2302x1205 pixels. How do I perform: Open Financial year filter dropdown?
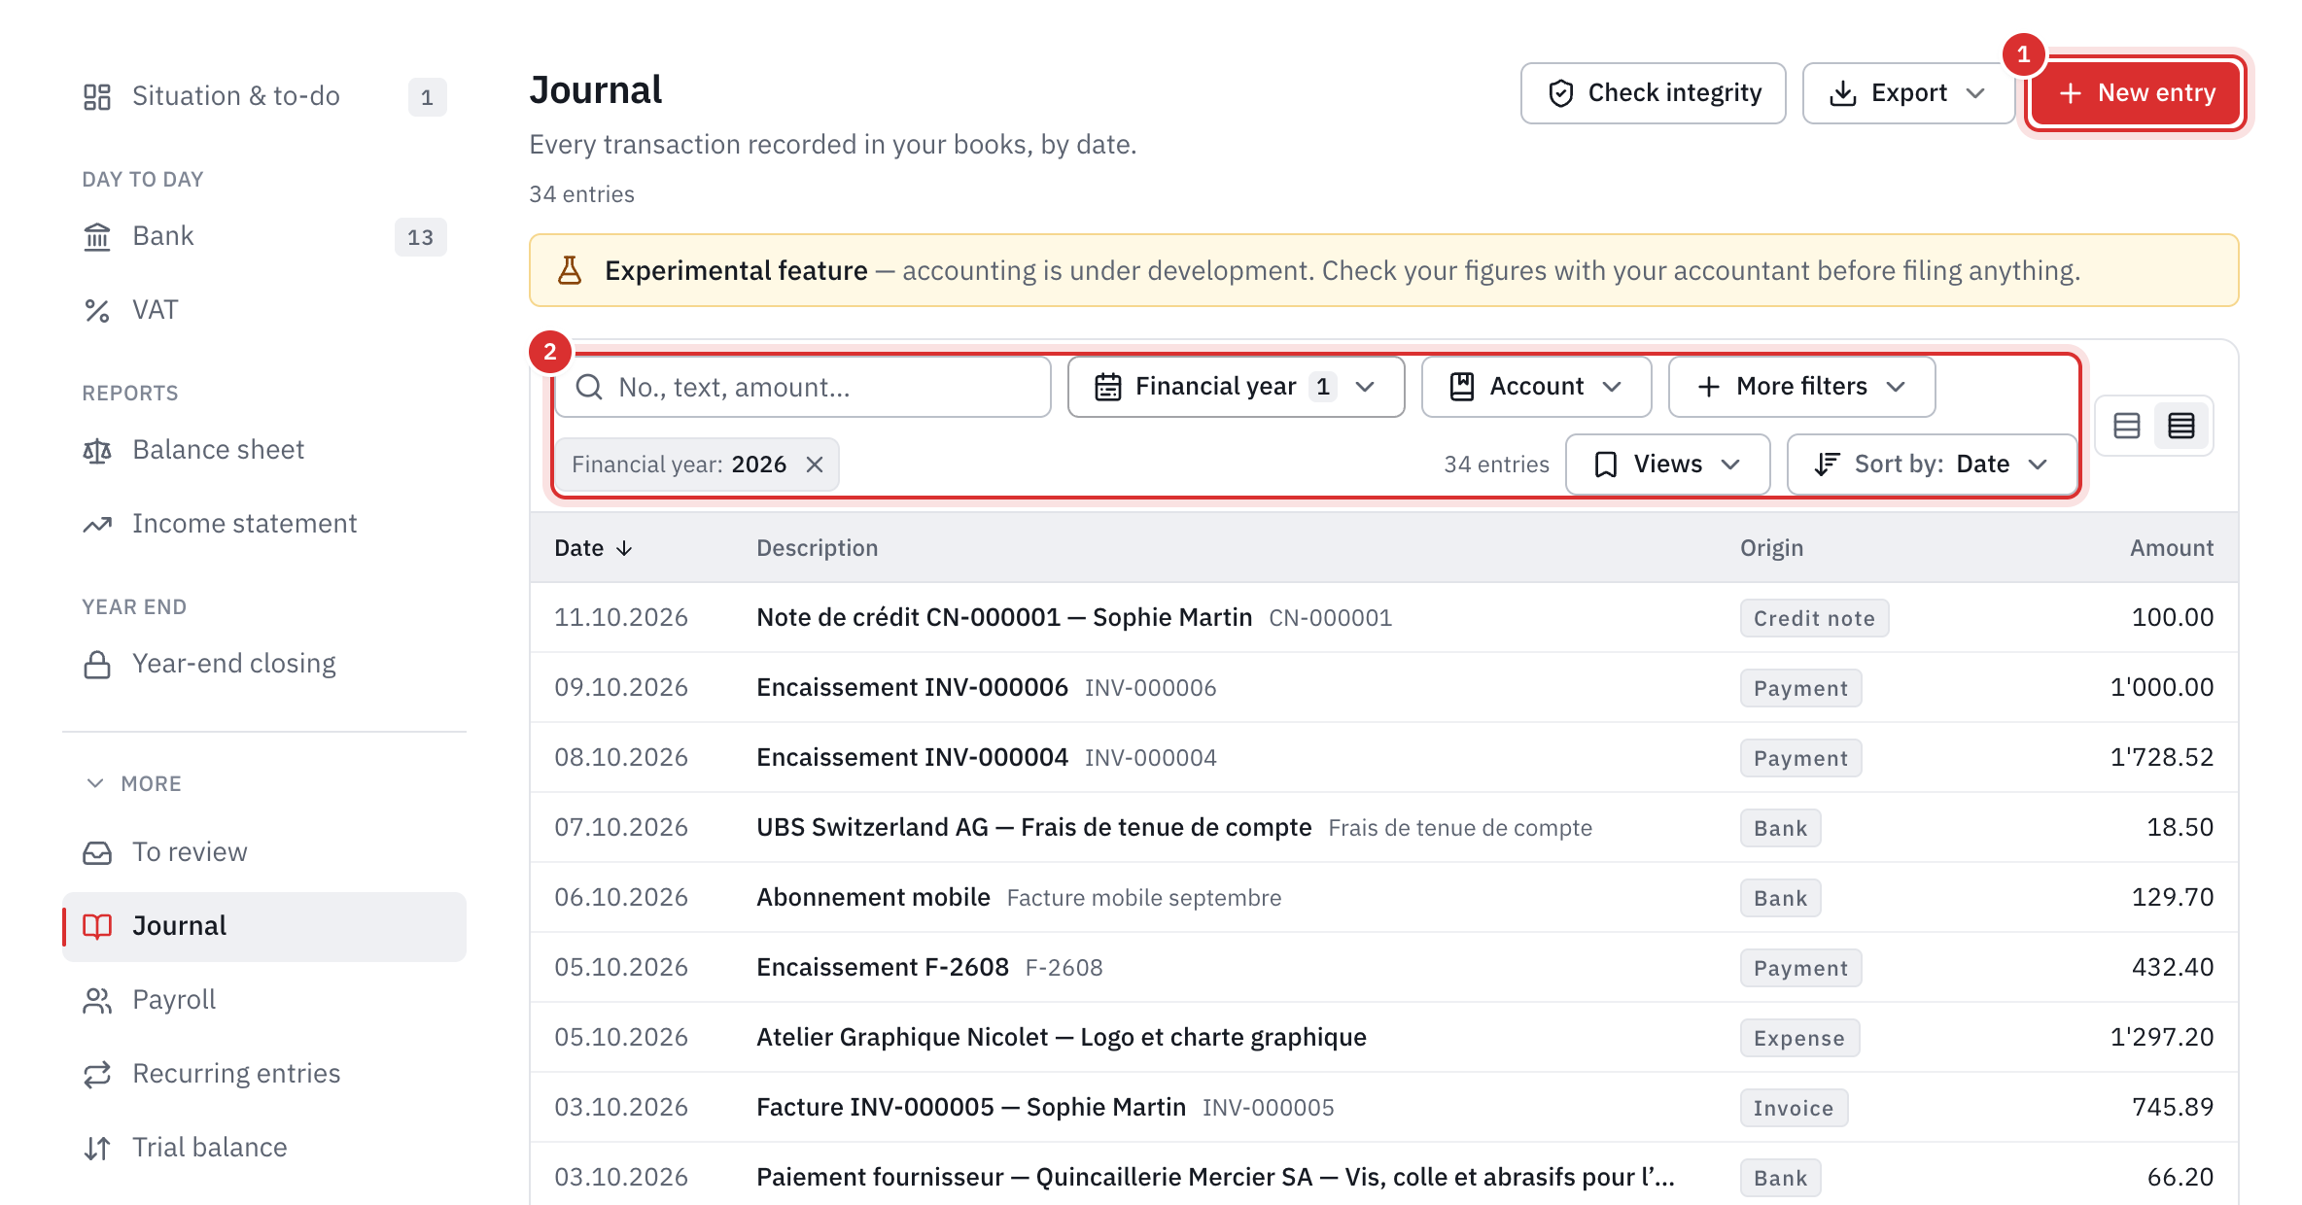point(1236,387)
